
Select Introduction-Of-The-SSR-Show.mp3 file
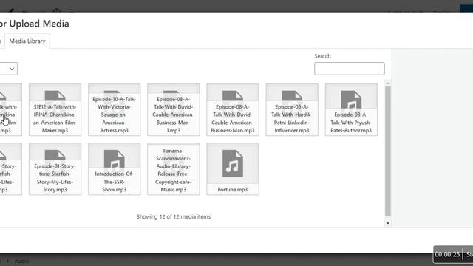tap(115, 169)
